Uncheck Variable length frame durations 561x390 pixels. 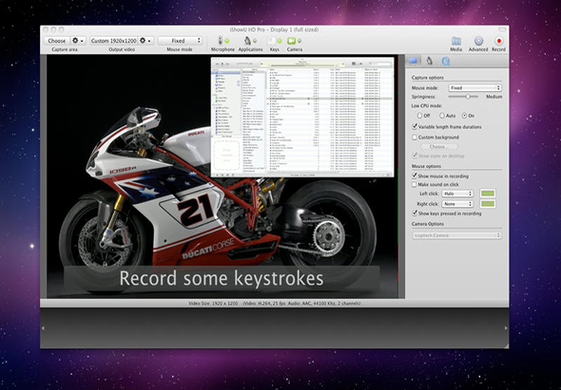[415, 126]
